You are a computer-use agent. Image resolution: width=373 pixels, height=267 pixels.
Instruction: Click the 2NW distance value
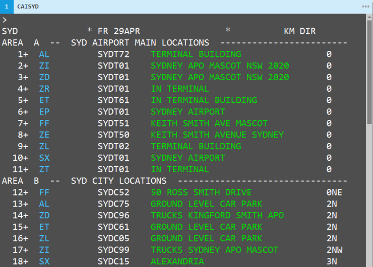(x=334, y=250)
